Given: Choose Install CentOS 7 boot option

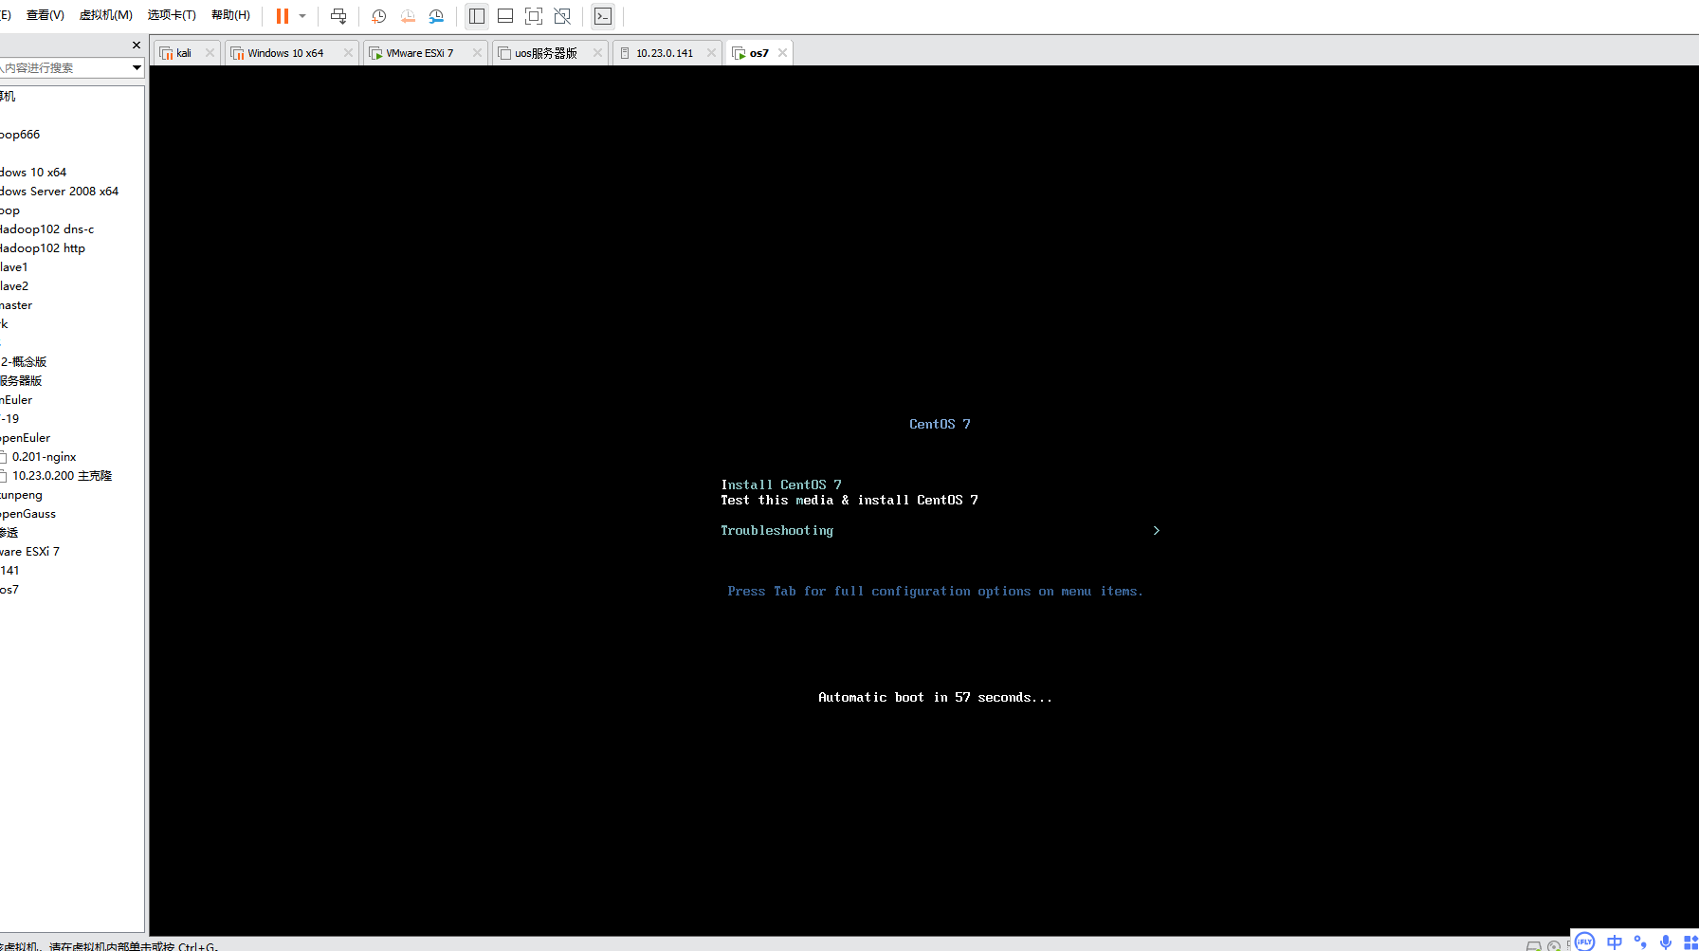Looking at the screenshot, I should [x=781, y=485].
